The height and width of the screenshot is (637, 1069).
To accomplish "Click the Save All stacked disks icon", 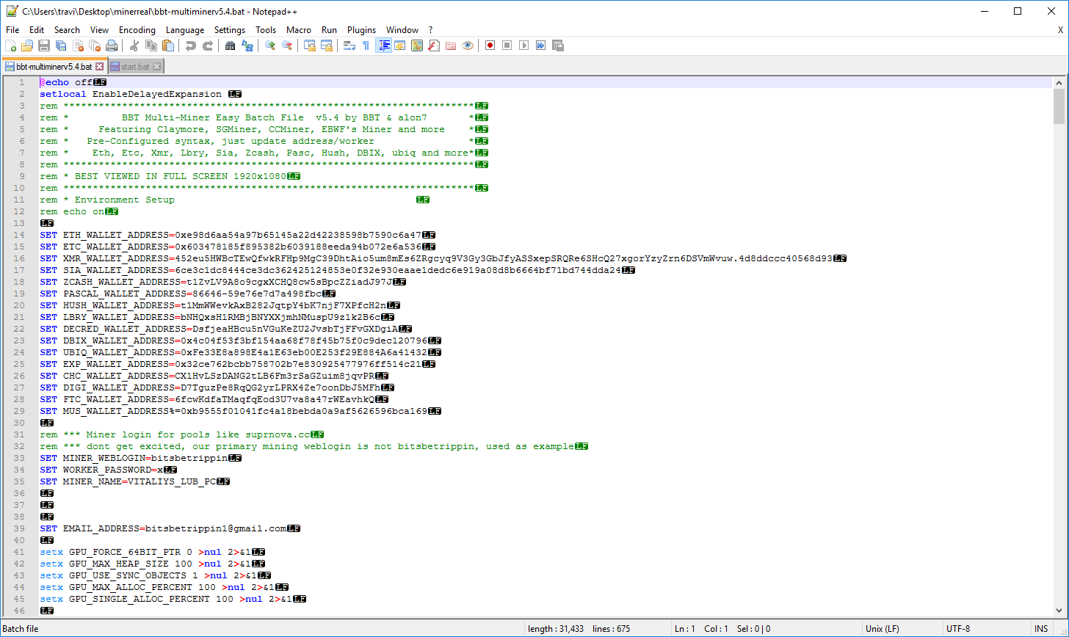I will point(61,45).
